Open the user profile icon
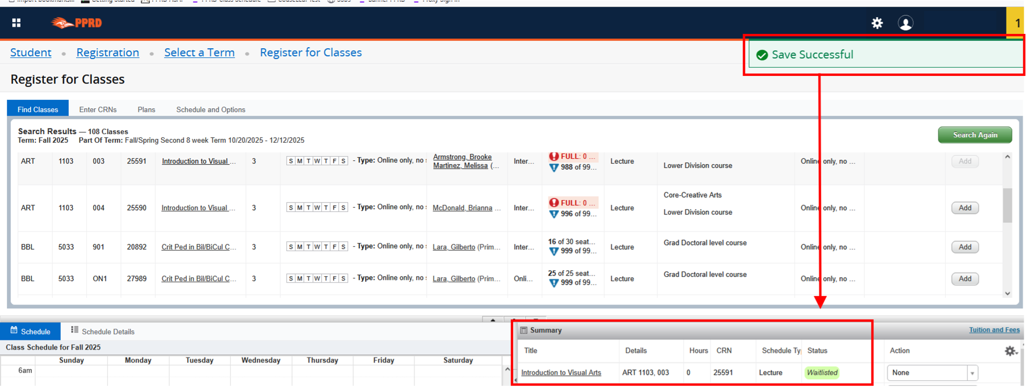The image size is (1028, 389). [905, 23]
